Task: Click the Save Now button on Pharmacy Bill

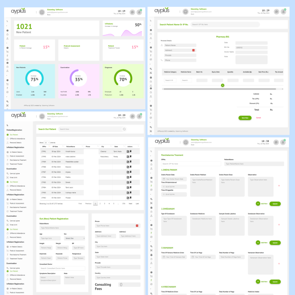Action: pos(245,118)
